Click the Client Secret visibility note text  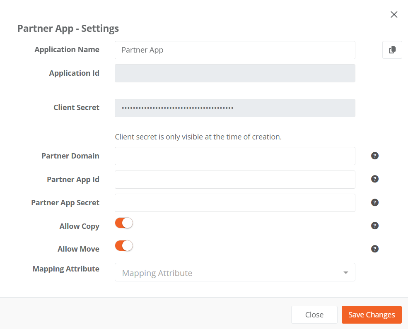click(x=197, y=137)
